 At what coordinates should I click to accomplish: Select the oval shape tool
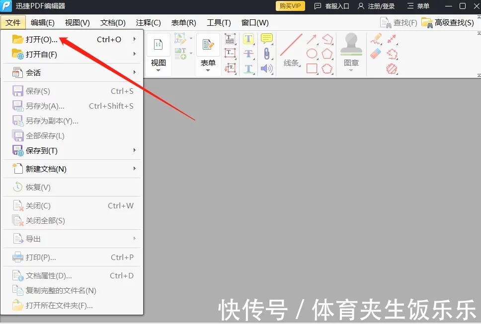312,53
